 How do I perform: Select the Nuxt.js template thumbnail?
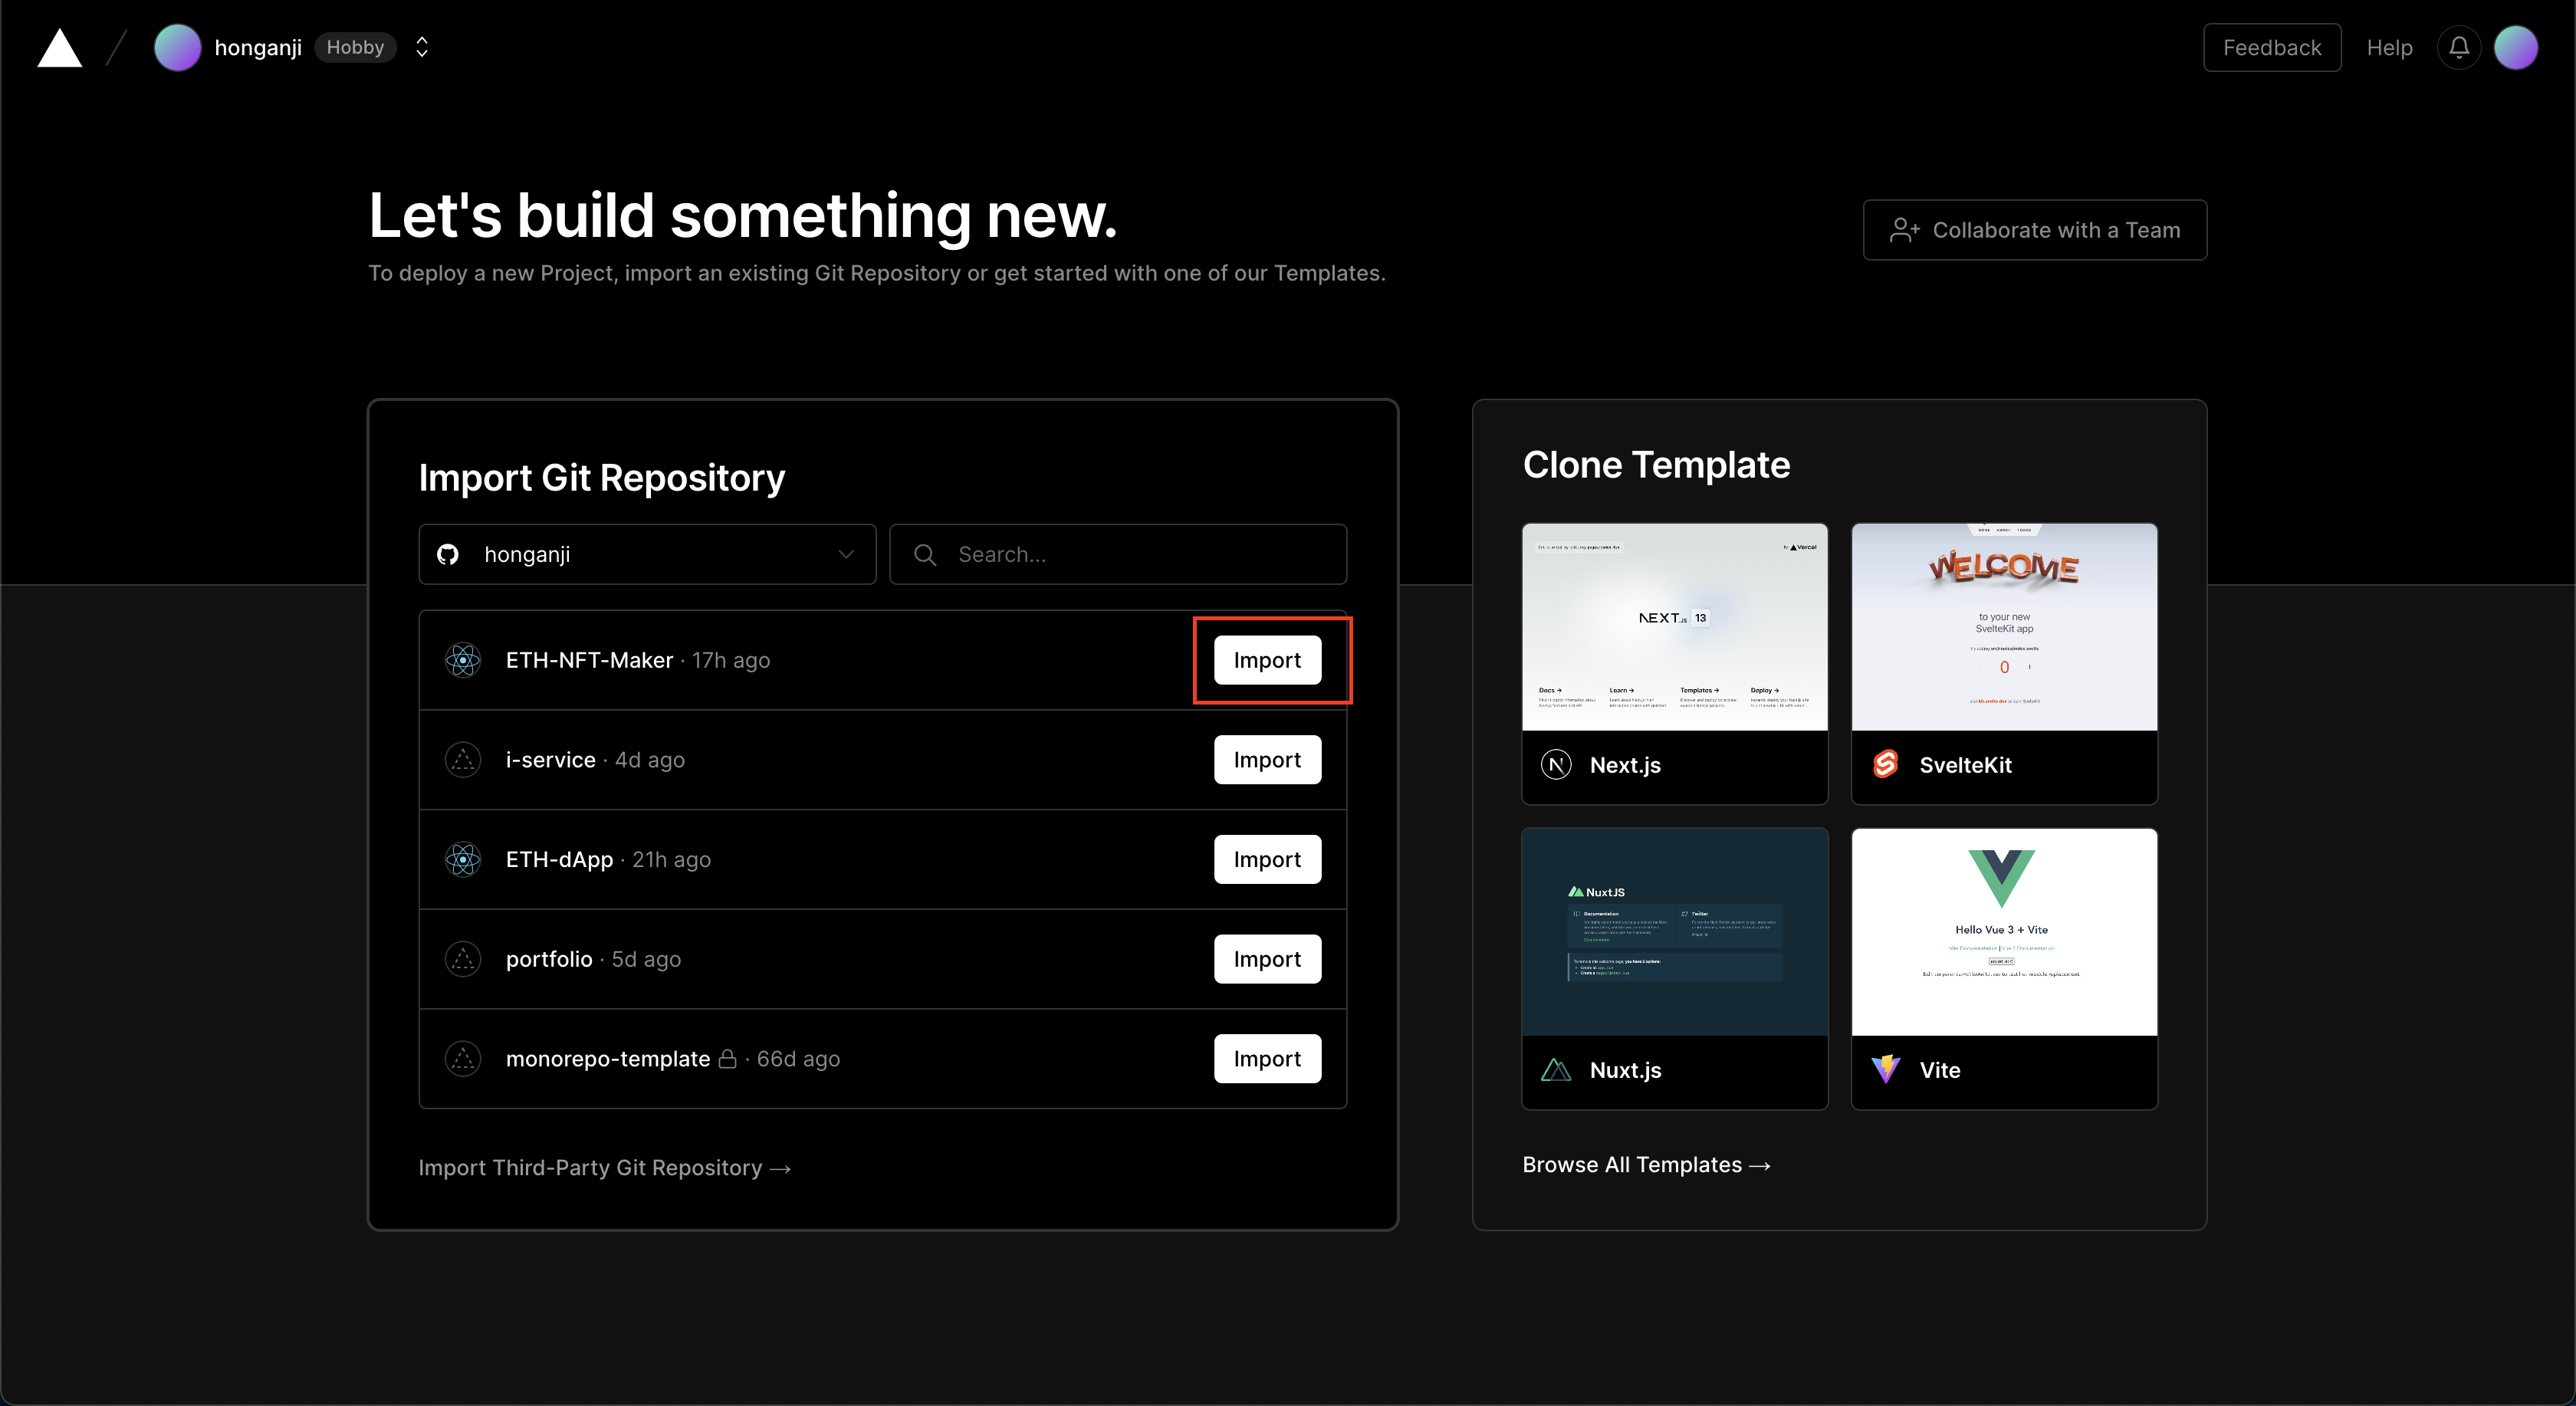tap(1675, 932)
